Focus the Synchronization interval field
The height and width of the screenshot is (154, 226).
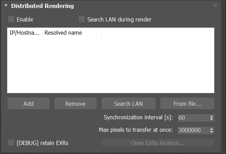coord(193,118)
